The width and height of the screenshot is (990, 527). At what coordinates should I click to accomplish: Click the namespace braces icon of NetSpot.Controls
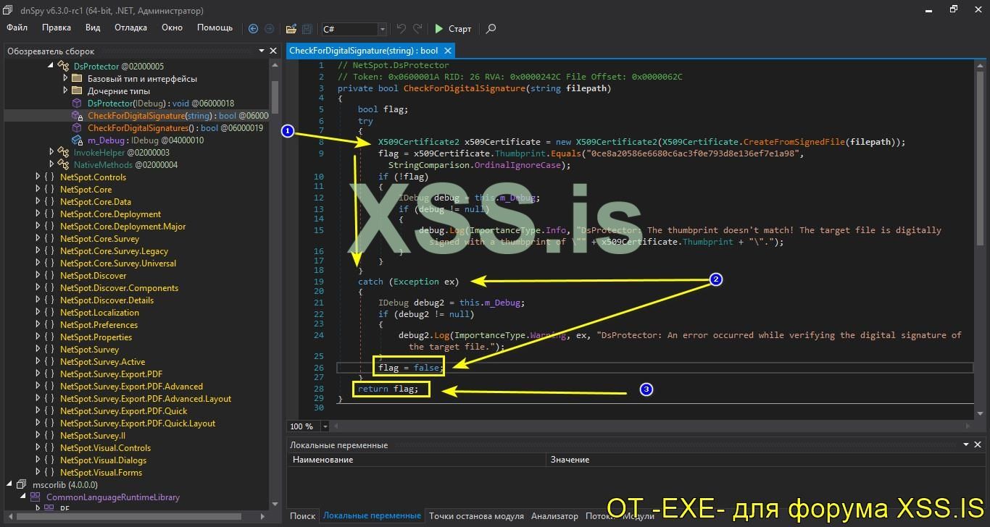click(49, 177)
